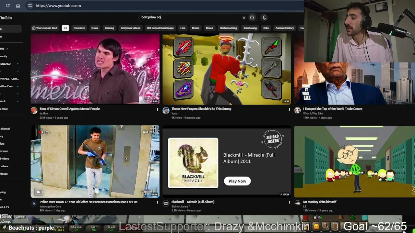The image size is (415, 233).
Task: Open Its Raw channel avatar
Action: pyautogui.click(x=34, y=110)
